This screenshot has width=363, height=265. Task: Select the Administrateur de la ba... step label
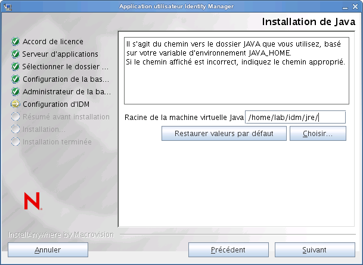tap(67, 91)
